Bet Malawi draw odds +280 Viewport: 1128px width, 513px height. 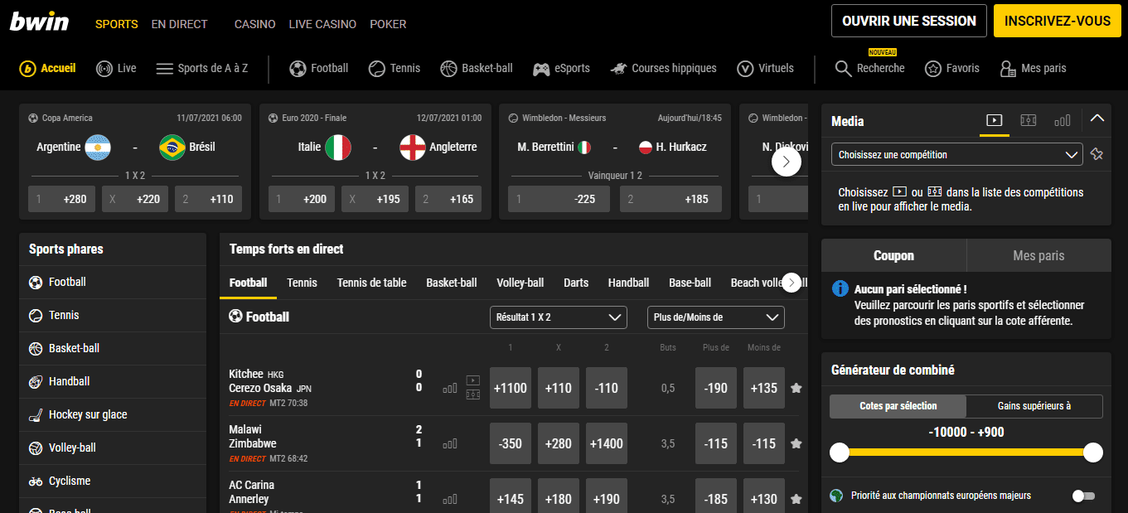559,443
